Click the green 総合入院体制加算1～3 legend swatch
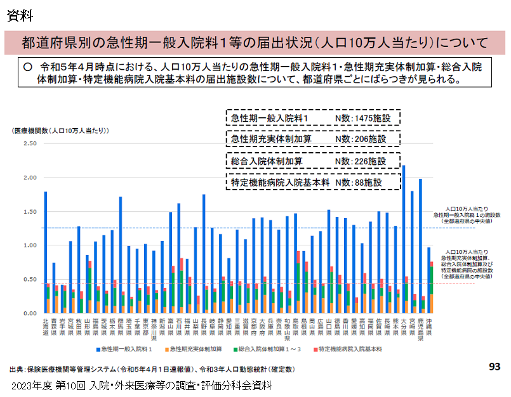 [237, 349]
